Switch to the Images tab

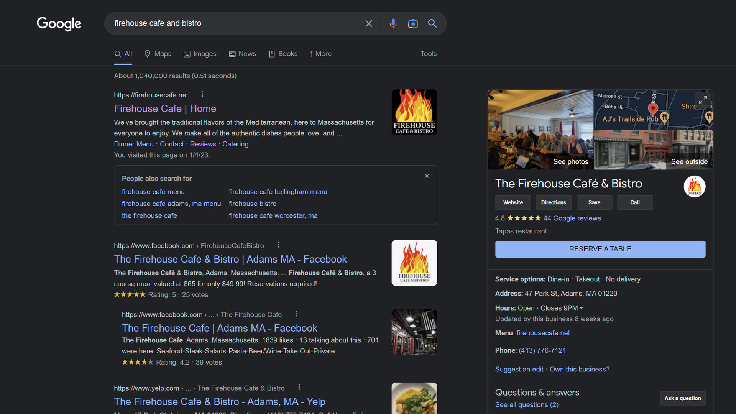coord(200,54)
